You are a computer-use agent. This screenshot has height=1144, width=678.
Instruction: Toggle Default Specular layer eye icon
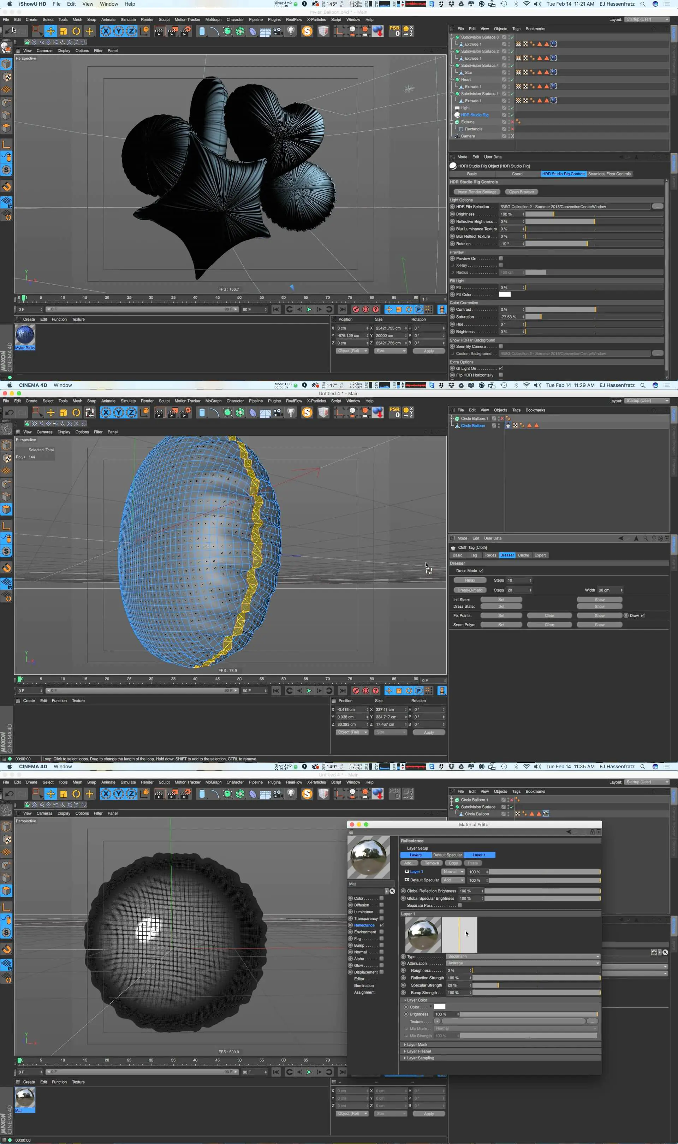point(406,880)
